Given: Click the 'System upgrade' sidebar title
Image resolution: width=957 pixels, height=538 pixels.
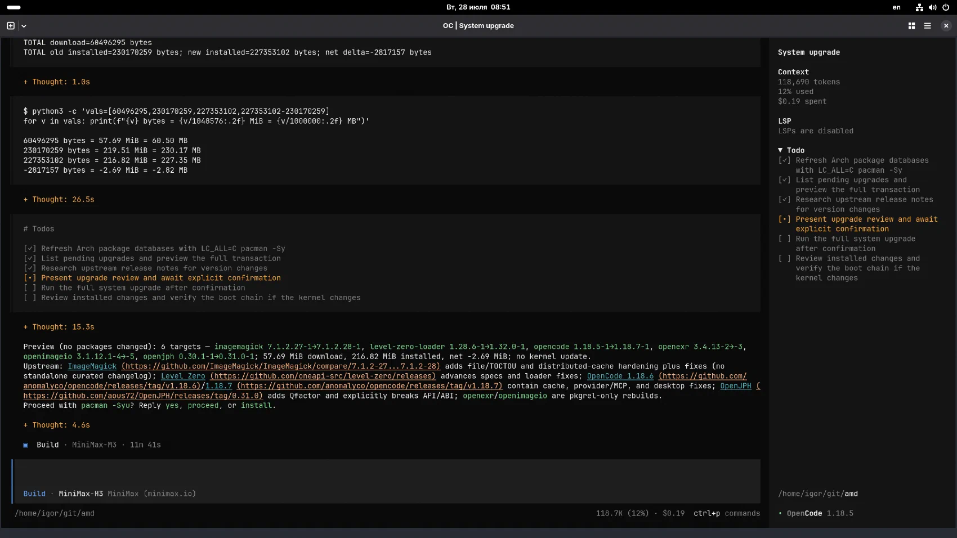Looking at the screenshot, I should (808, 52).
